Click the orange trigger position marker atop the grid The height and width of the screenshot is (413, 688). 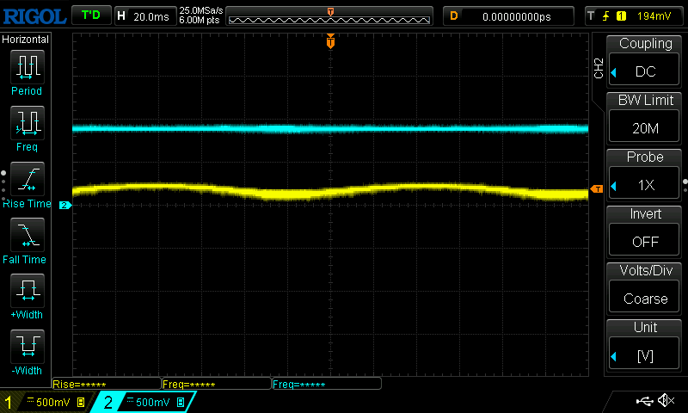330,41
